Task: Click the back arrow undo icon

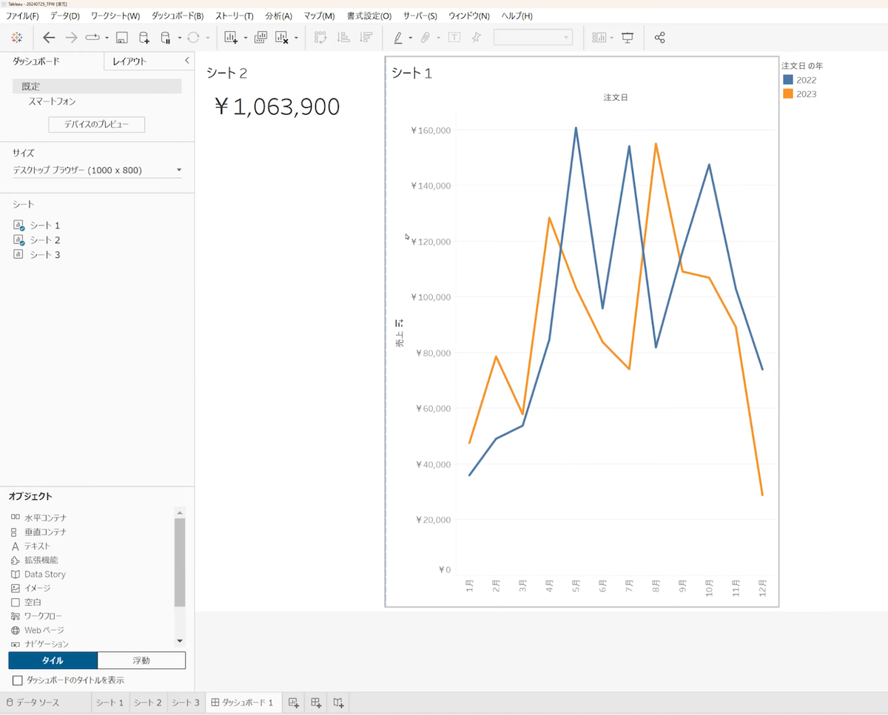Action: pyautogui.click(x=49, y=38)
